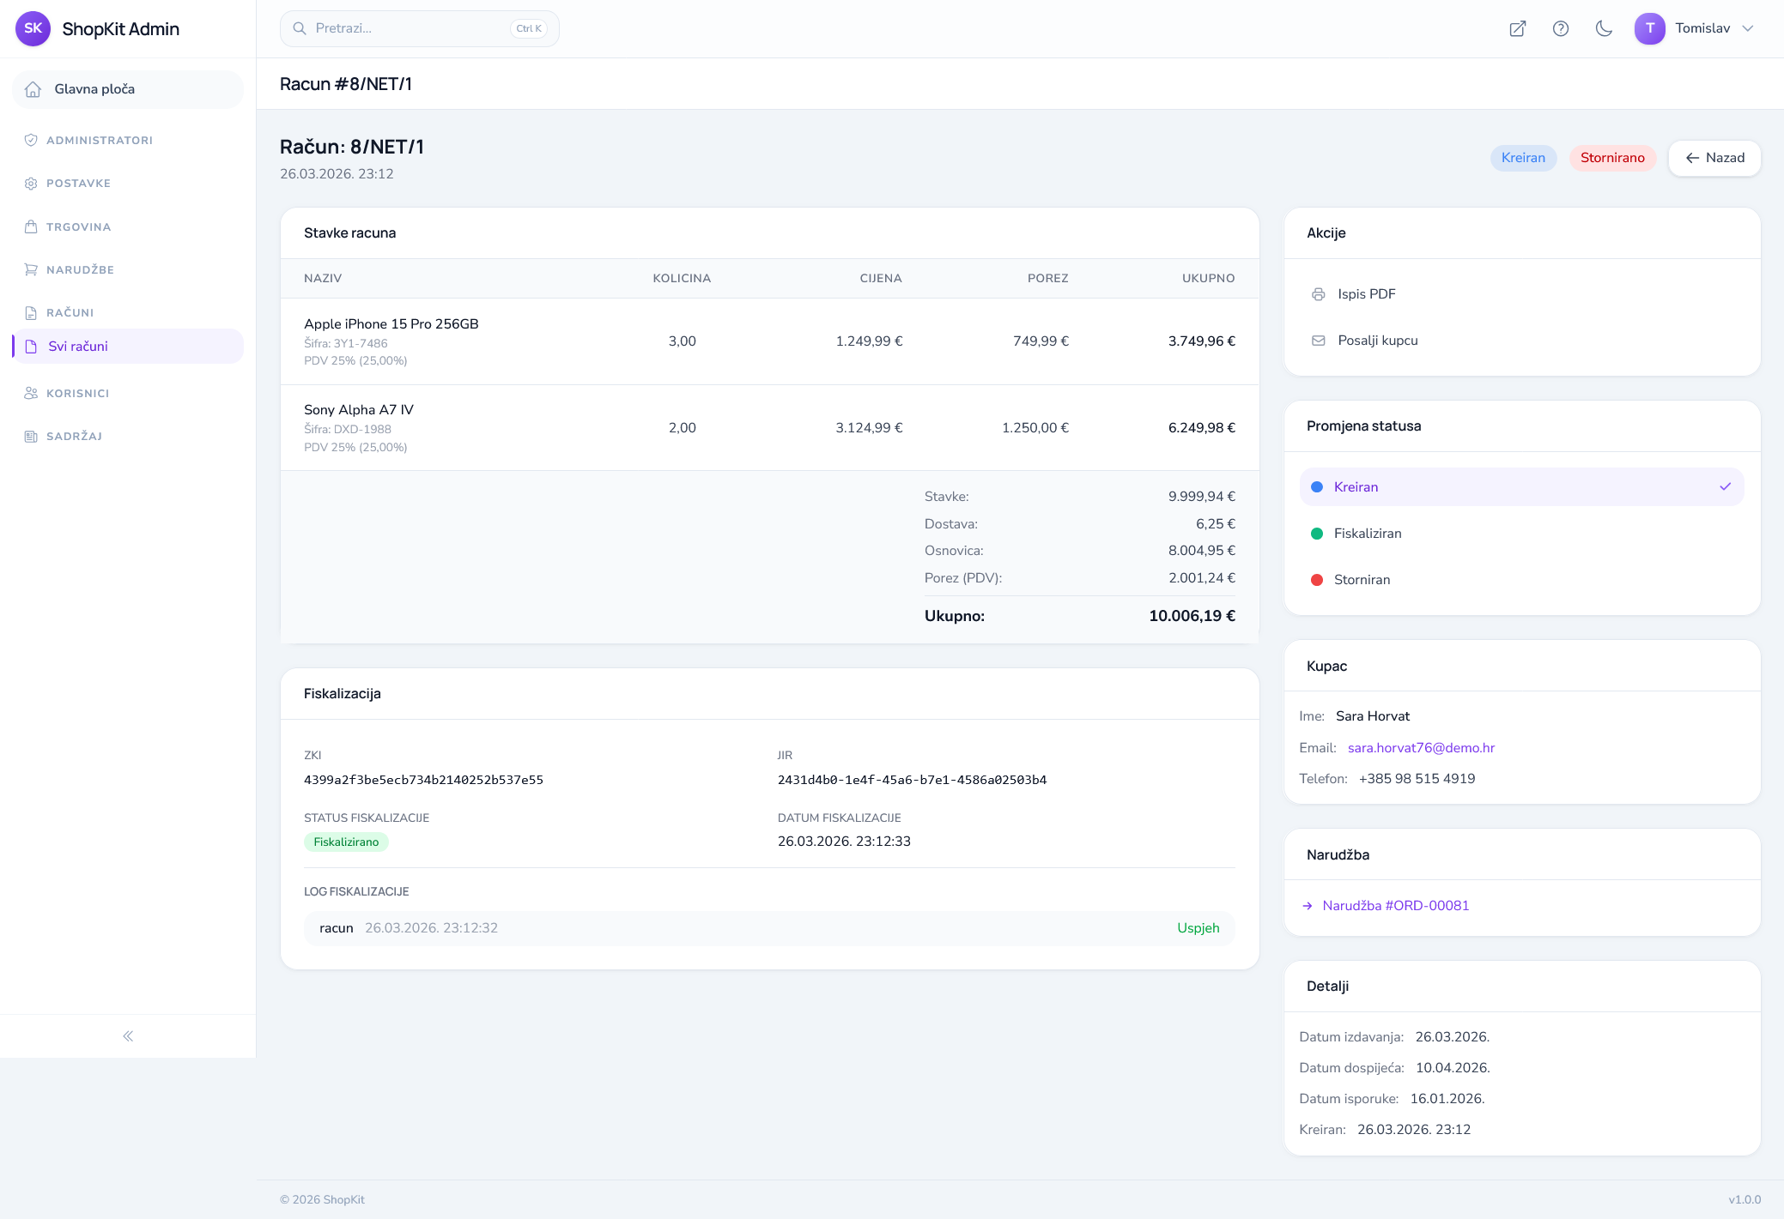The height and width of the screenshot is (1219, 1784).
Task: Expand the Narudžbe section
Action: click(x=128, y=269)
